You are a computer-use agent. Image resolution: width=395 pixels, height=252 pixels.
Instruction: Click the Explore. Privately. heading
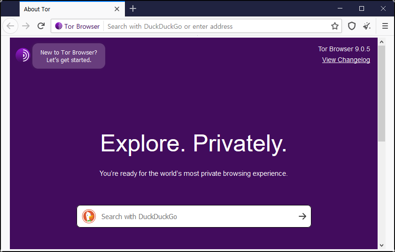(194, 143)
